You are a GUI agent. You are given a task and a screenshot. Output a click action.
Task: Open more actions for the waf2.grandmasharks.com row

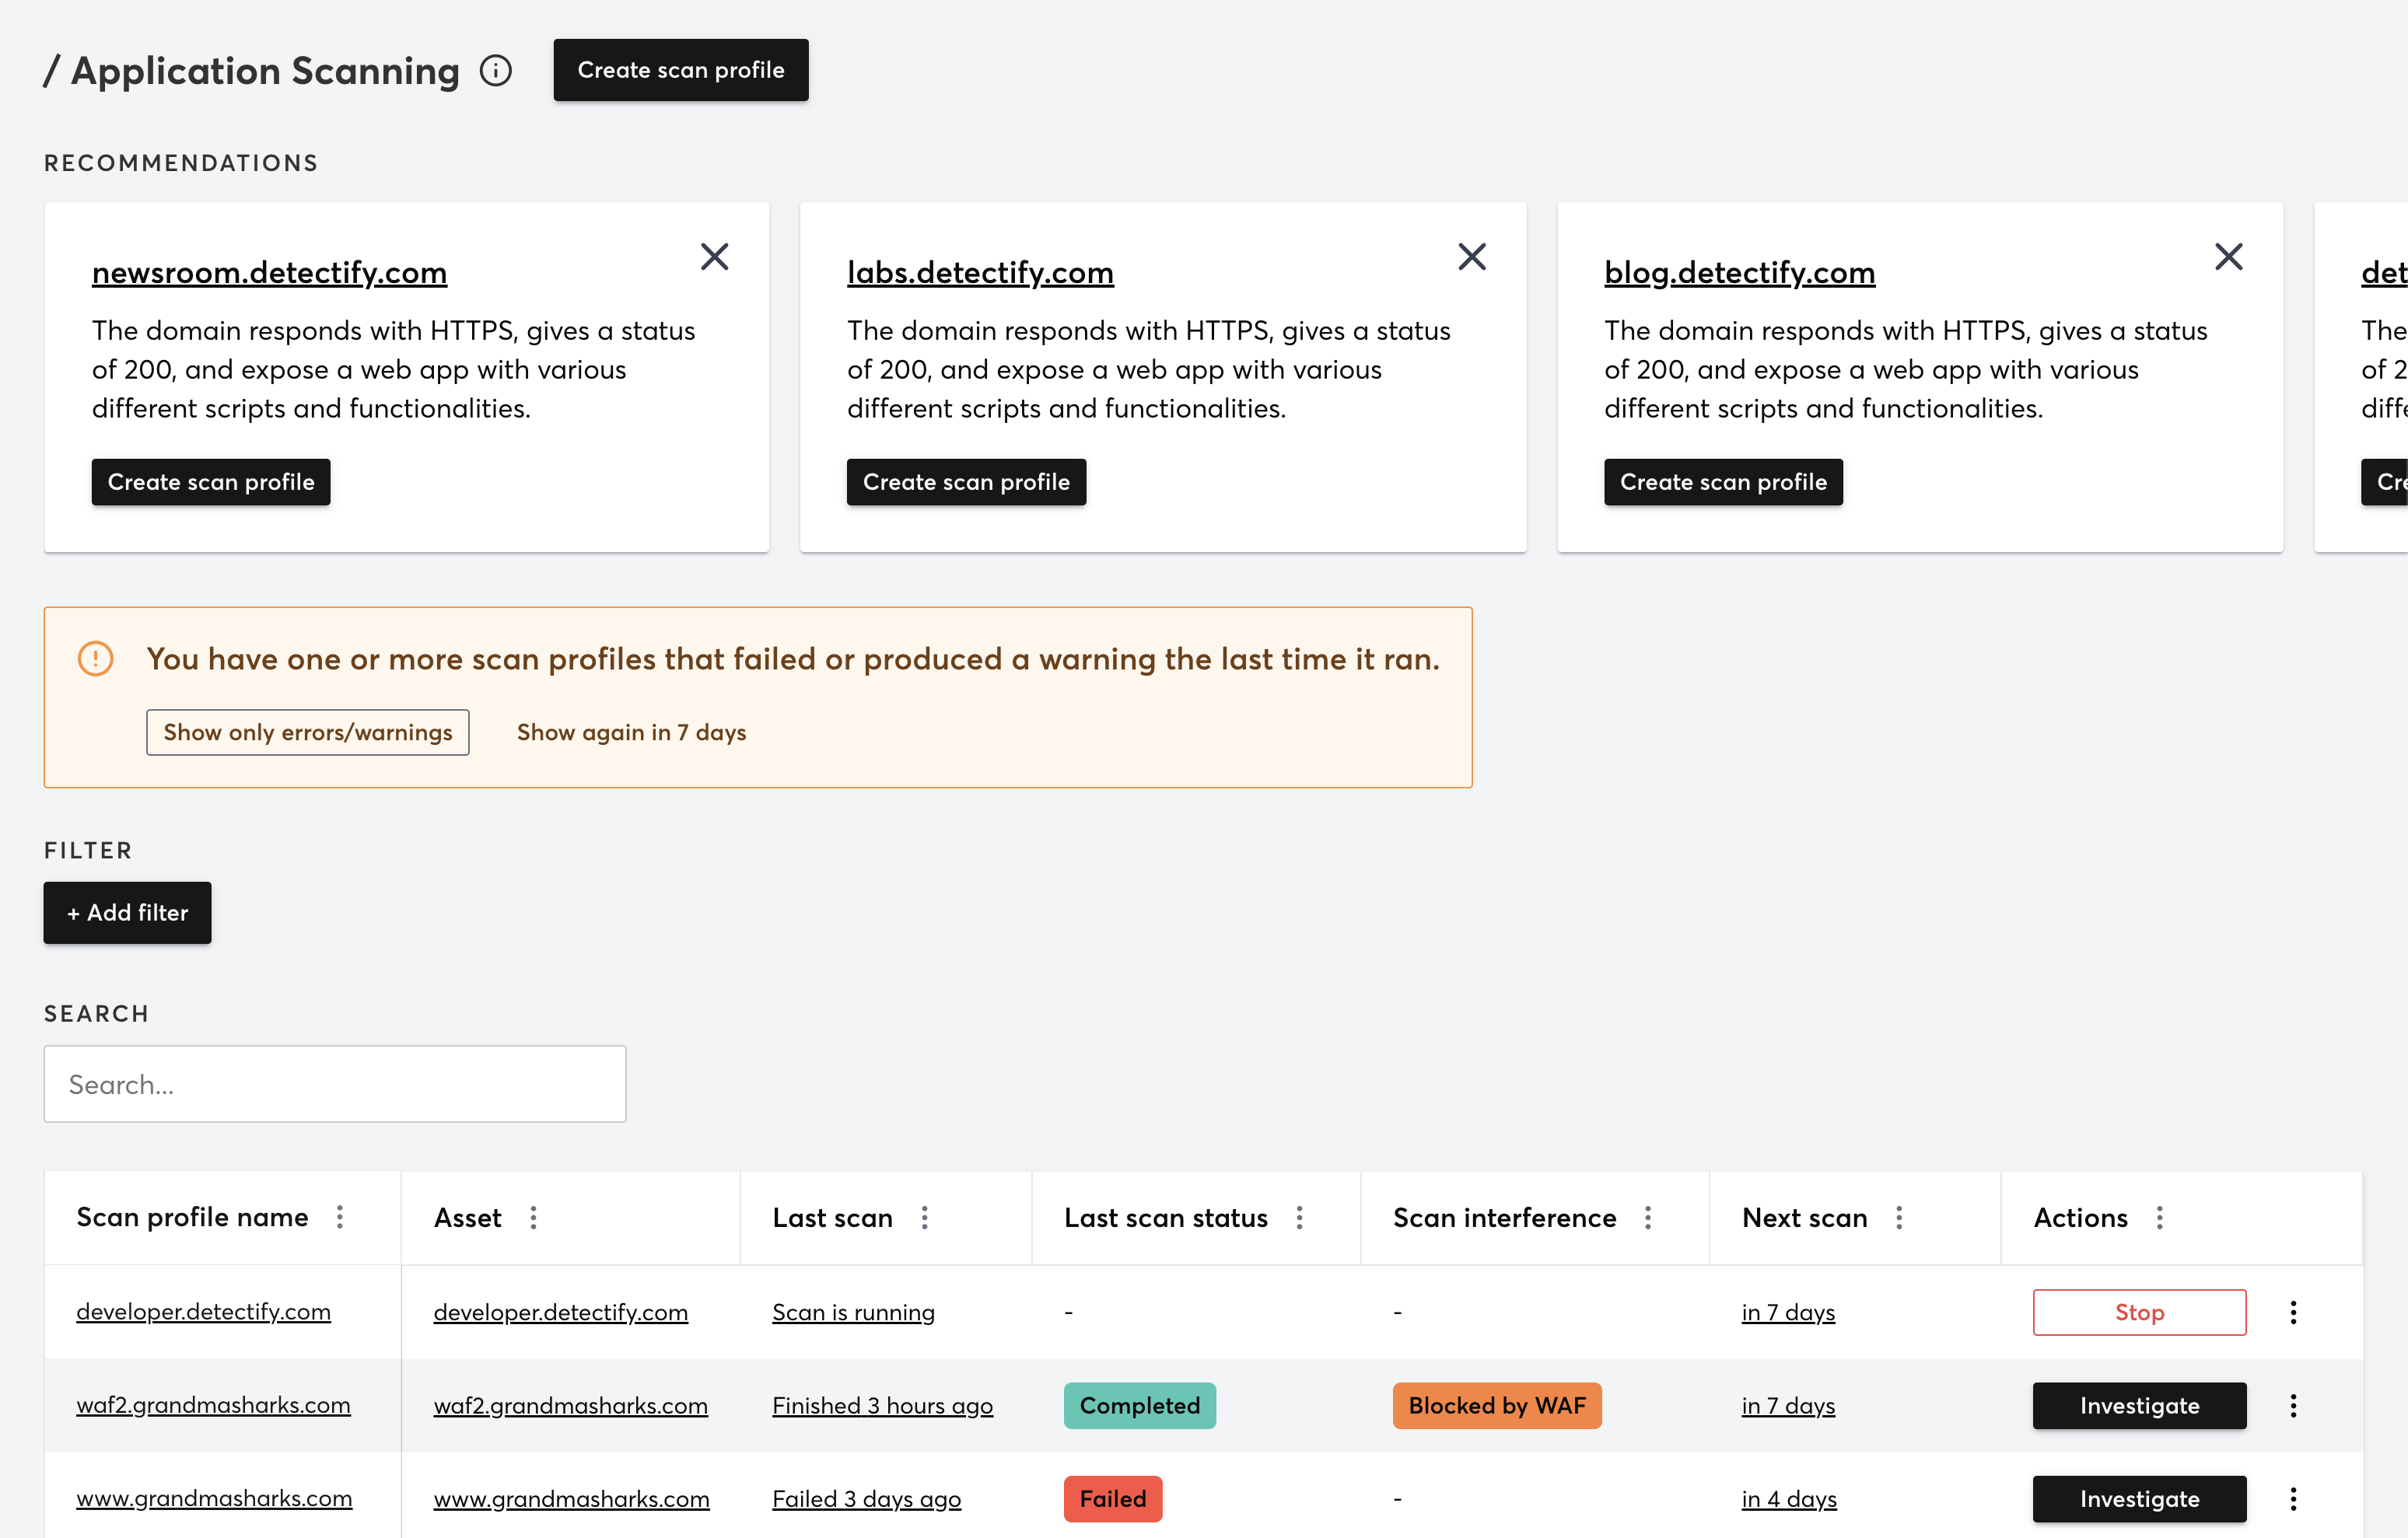click(2293, 1405)
